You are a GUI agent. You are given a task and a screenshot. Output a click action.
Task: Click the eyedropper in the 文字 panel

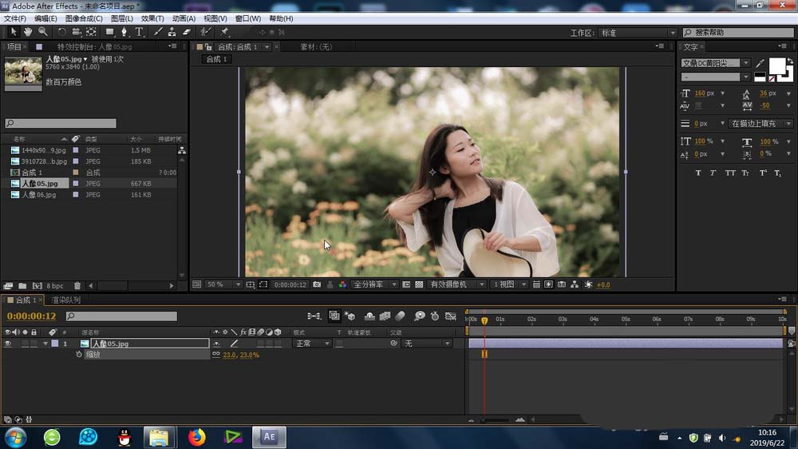[x=760, y=63]
